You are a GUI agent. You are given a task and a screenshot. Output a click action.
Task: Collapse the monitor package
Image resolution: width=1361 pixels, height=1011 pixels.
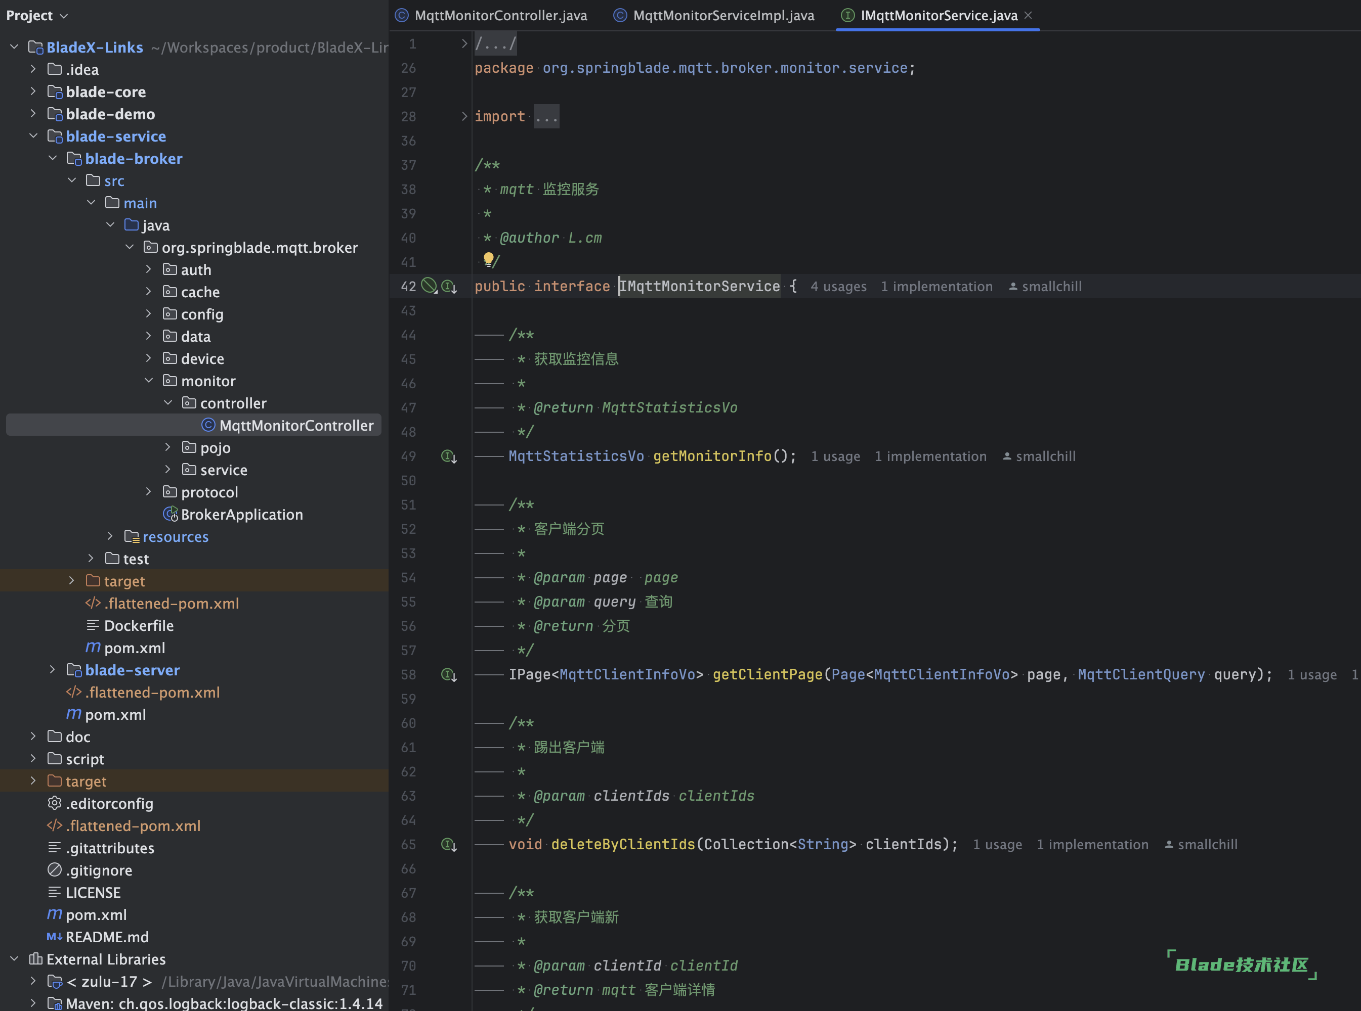[148, 381]
